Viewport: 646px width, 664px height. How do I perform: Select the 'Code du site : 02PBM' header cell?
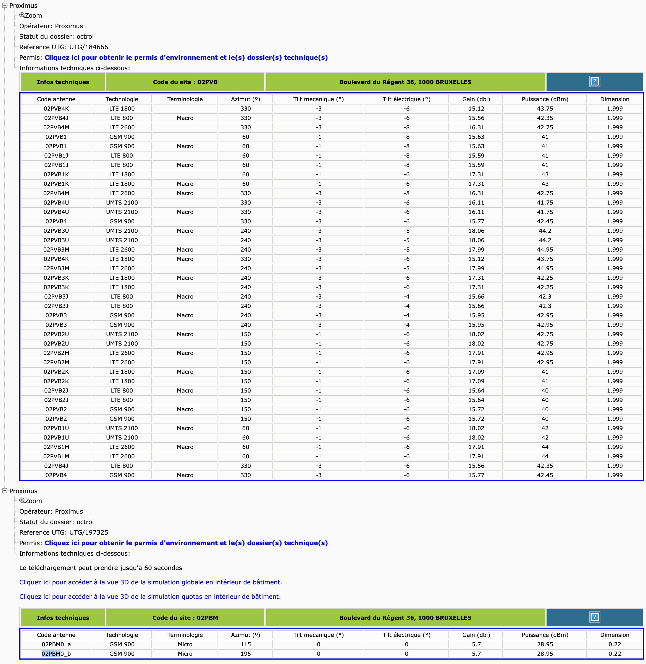(185, 618)
